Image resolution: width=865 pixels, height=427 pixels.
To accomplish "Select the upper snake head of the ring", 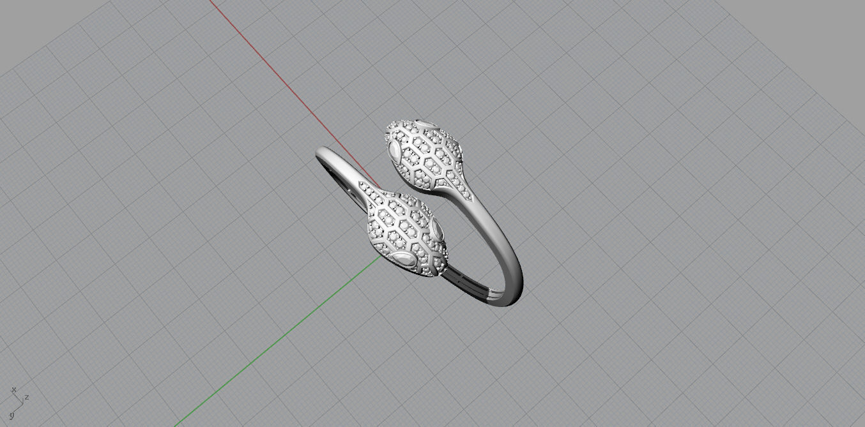I will click(x=424, y=155).
